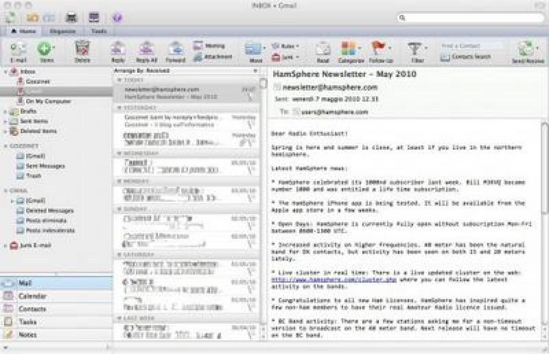Open the Contacts view from the bottom navigation
This screenshot has height=354, width=549.
[x=56, y=309]
